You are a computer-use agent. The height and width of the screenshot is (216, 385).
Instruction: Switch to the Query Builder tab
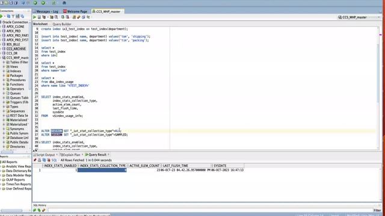coord(62,24)
